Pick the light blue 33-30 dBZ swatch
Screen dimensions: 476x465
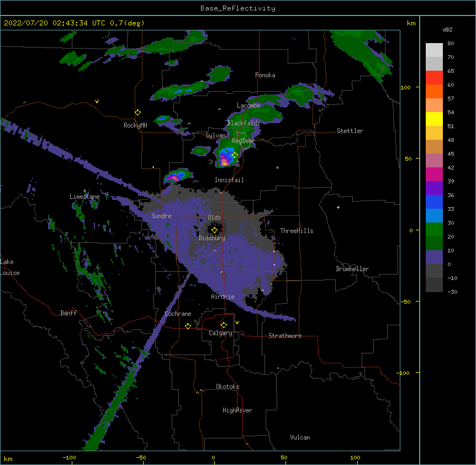coord(434,215)
